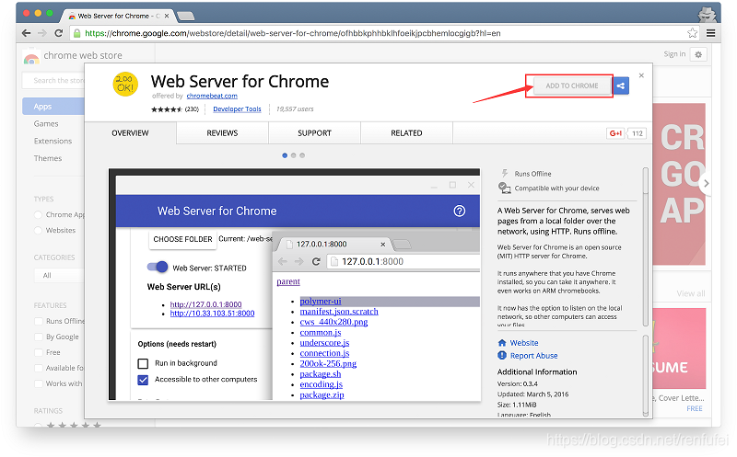The height and width of the screenshot is (457, 737).
Task: Click the ADD TO CHROME button
Action: [x=572, y=86]
